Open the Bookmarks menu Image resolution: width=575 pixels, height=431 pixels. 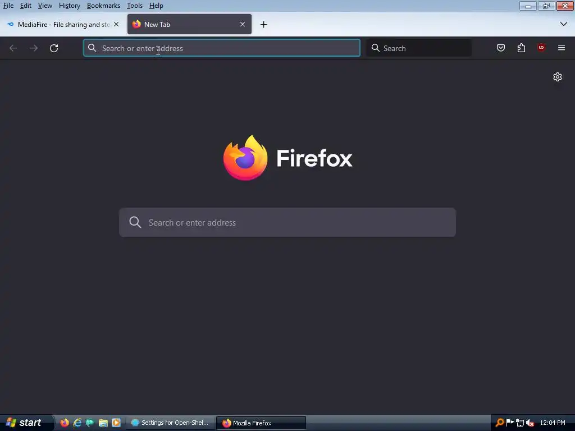pyautogui.click(x=103, y=6)
